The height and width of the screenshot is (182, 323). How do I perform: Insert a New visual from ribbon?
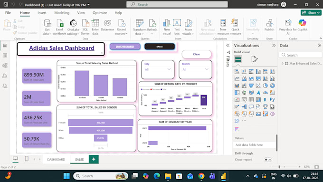coord(167,27)
